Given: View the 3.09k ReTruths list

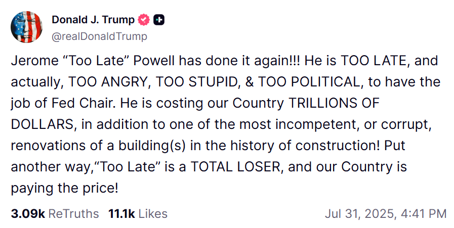Looking at the screenshot, I should tap(55, 214).
